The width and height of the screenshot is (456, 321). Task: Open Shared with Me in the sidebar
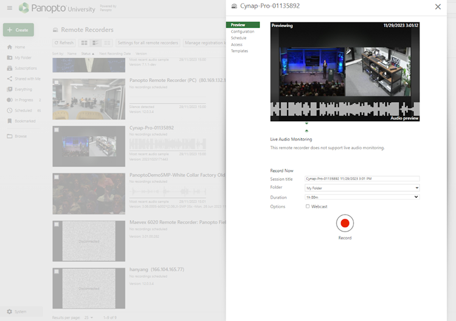point(24,79)
